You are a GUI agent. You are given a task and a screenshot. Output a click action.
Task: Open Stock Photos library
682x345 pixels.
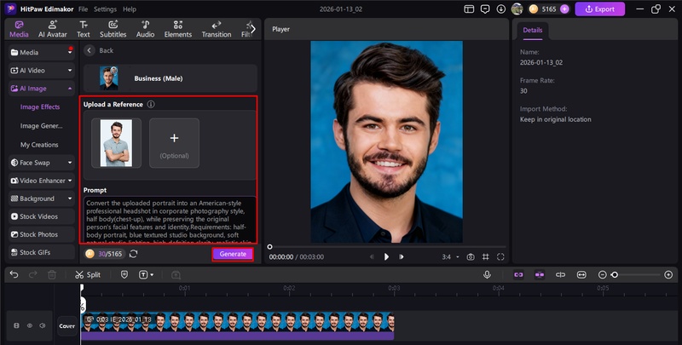[x=42, y=234]
